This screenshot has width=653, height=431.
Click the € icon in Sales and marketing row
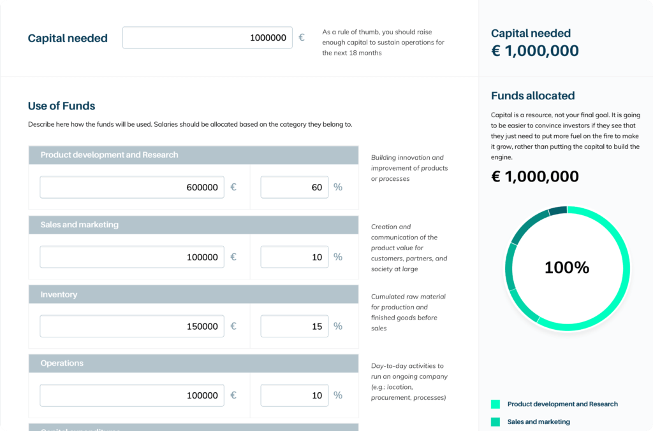[234, 257]
